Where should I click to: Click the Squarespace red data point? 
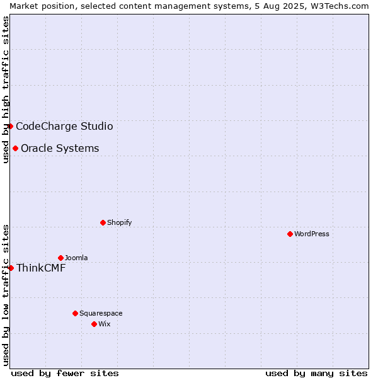point(75,313)
